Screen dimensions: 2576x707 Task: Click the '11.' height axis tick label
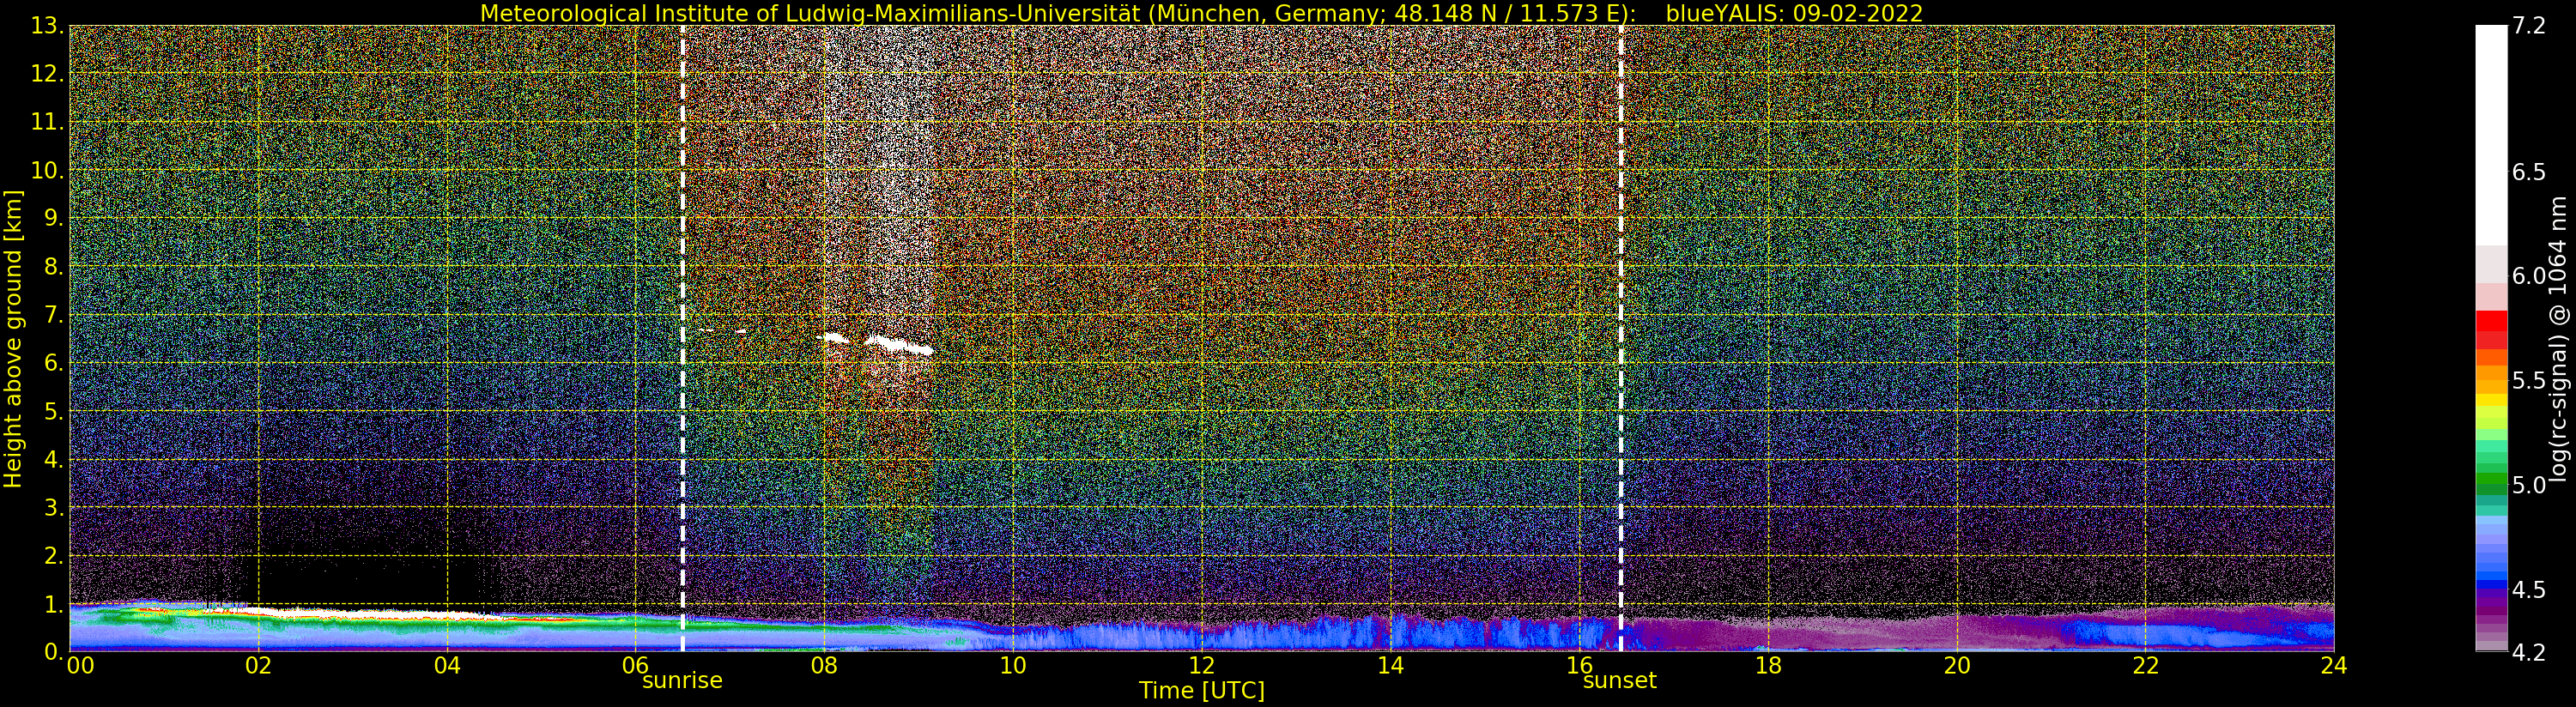(x=47, y=122)
